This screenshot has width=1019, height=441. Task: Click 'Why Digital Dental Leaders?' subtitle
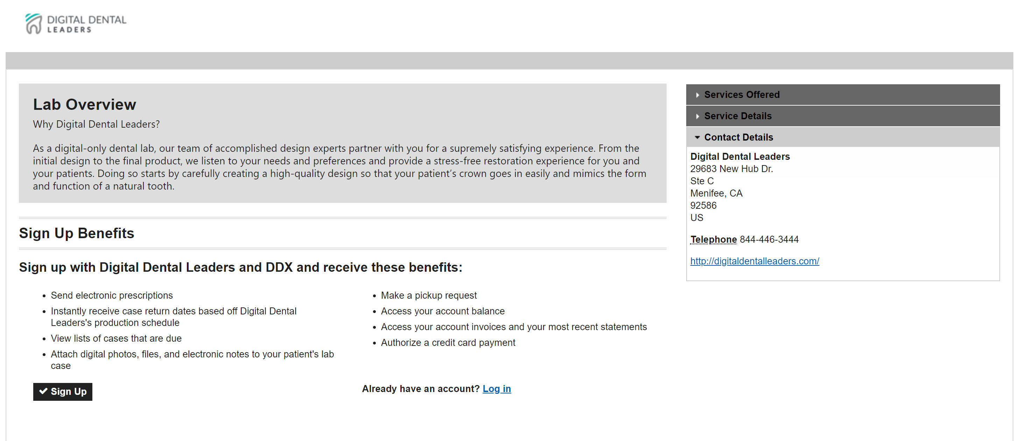(x=96, y=124)
